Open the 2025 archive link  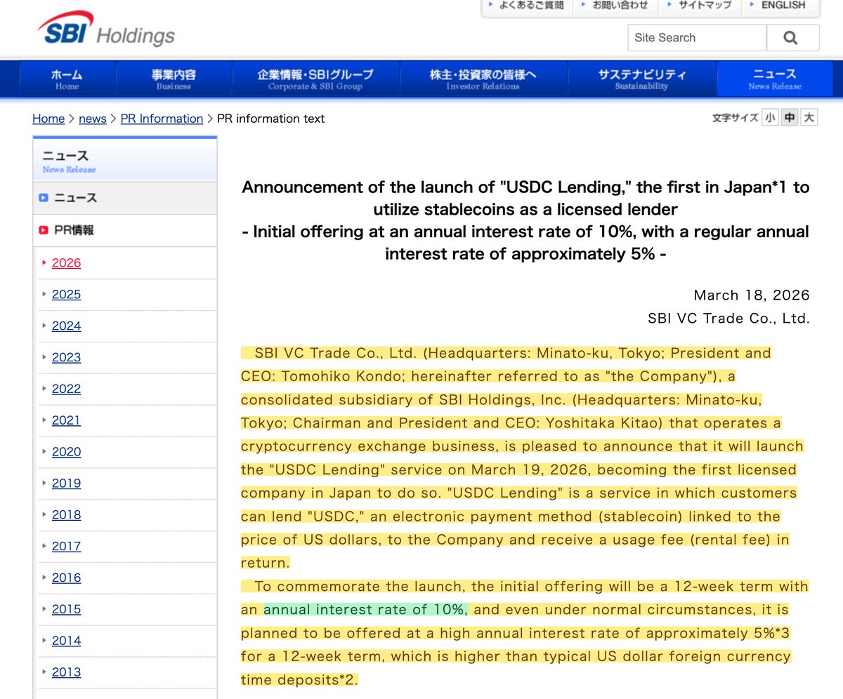(66, 294)
